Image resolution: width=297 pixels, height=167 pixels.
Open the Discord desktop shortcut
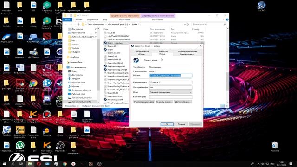(x=47, y=100)
